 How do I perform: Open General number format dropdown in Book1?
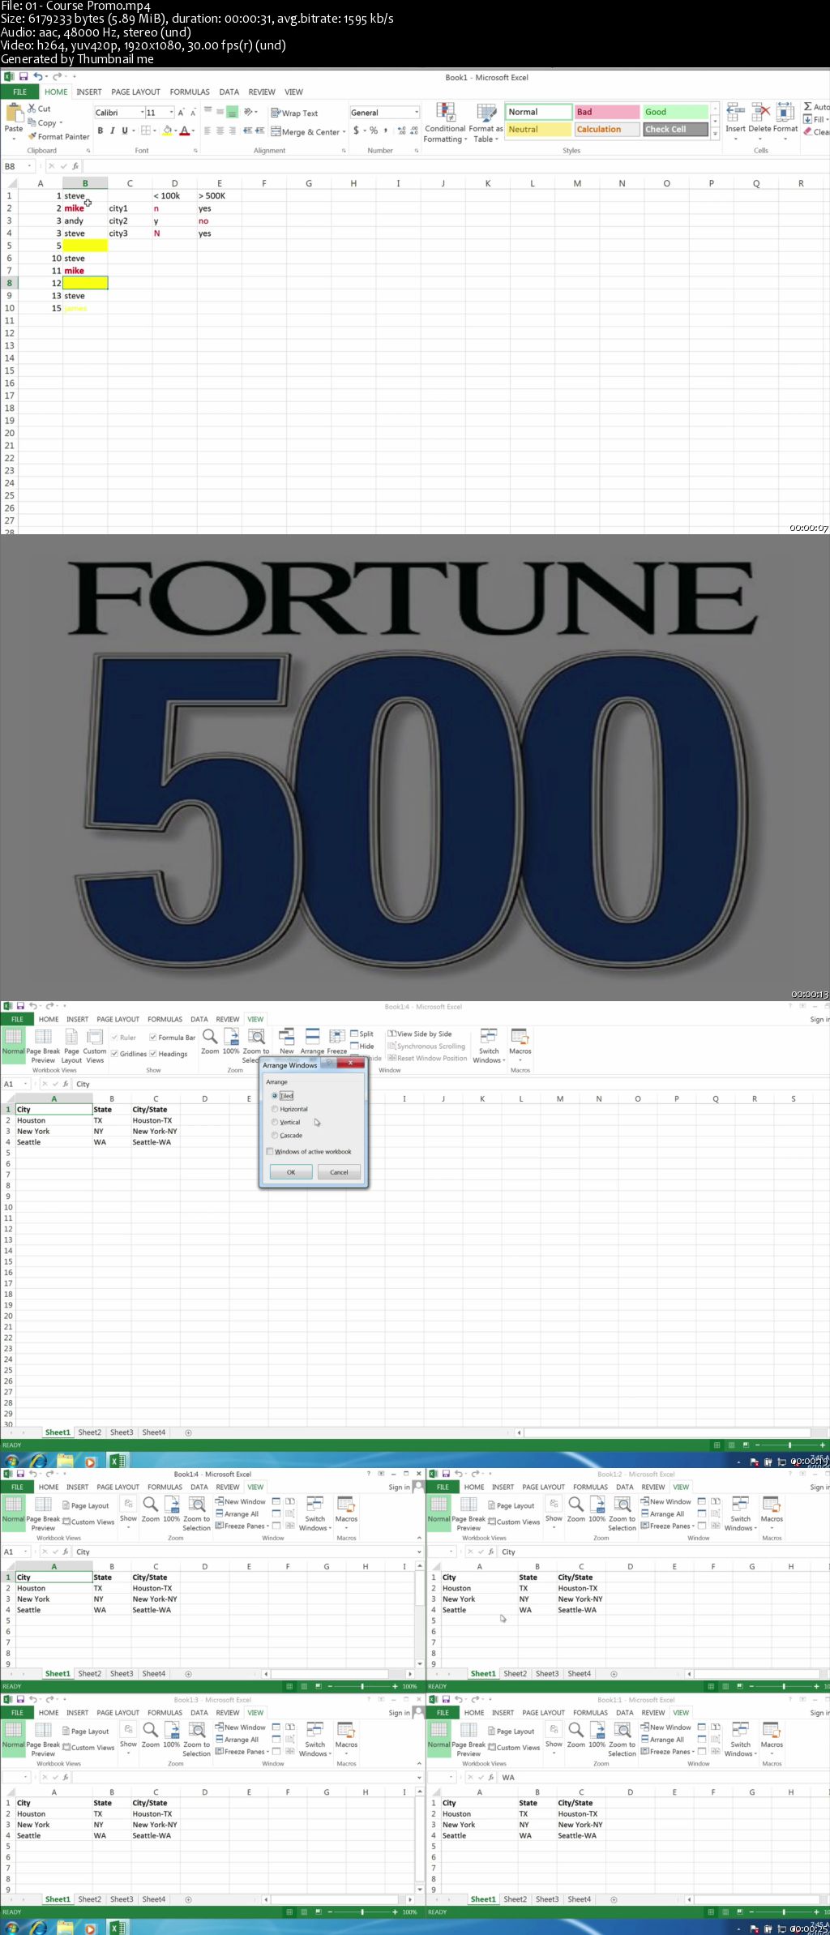point(416,113)
